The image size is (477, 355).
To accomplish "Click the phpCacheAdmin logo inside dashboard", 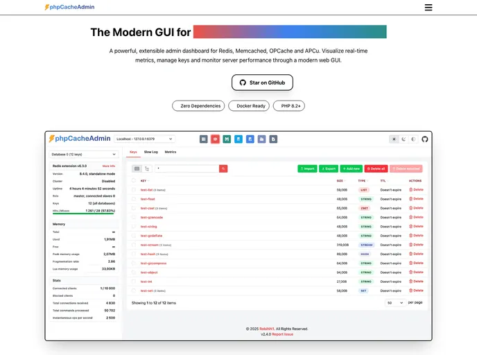I will pyautogui.click(x=80, y=139).
